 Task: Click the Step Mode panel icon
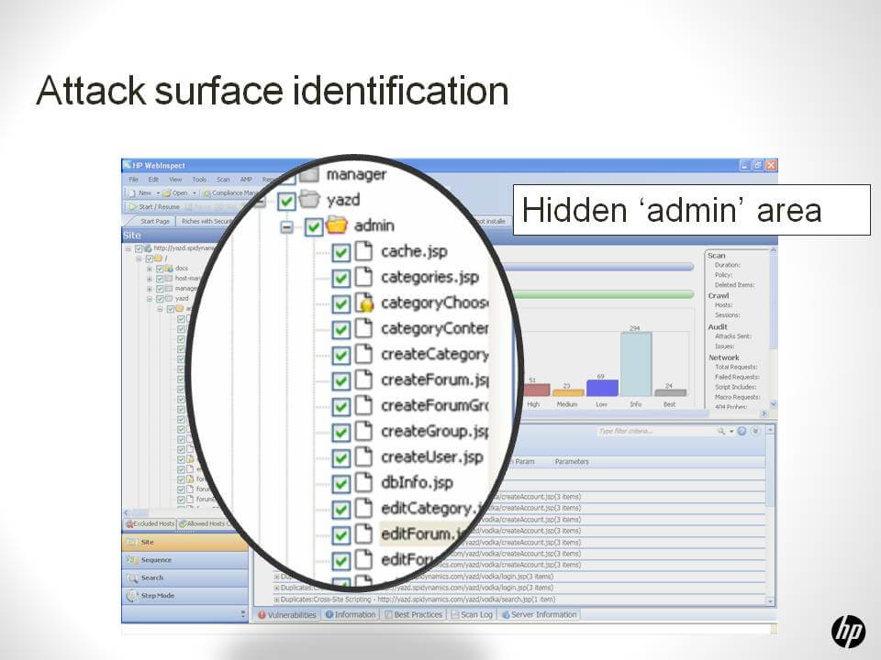134,596
